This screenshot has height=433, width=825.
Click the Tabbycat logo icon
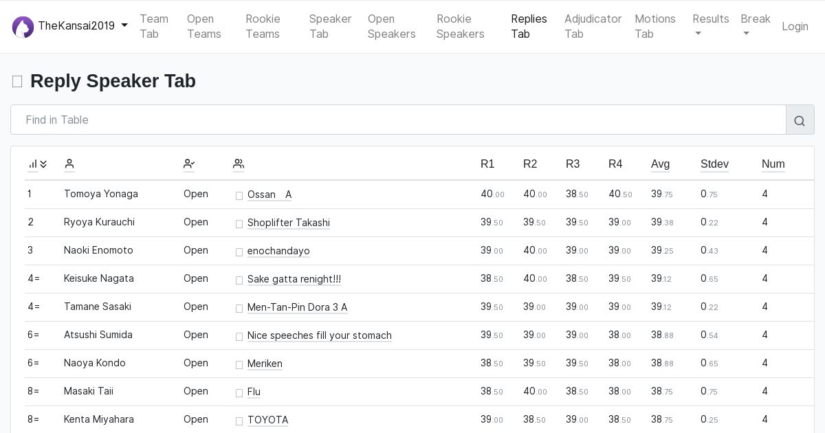(23, 27)
